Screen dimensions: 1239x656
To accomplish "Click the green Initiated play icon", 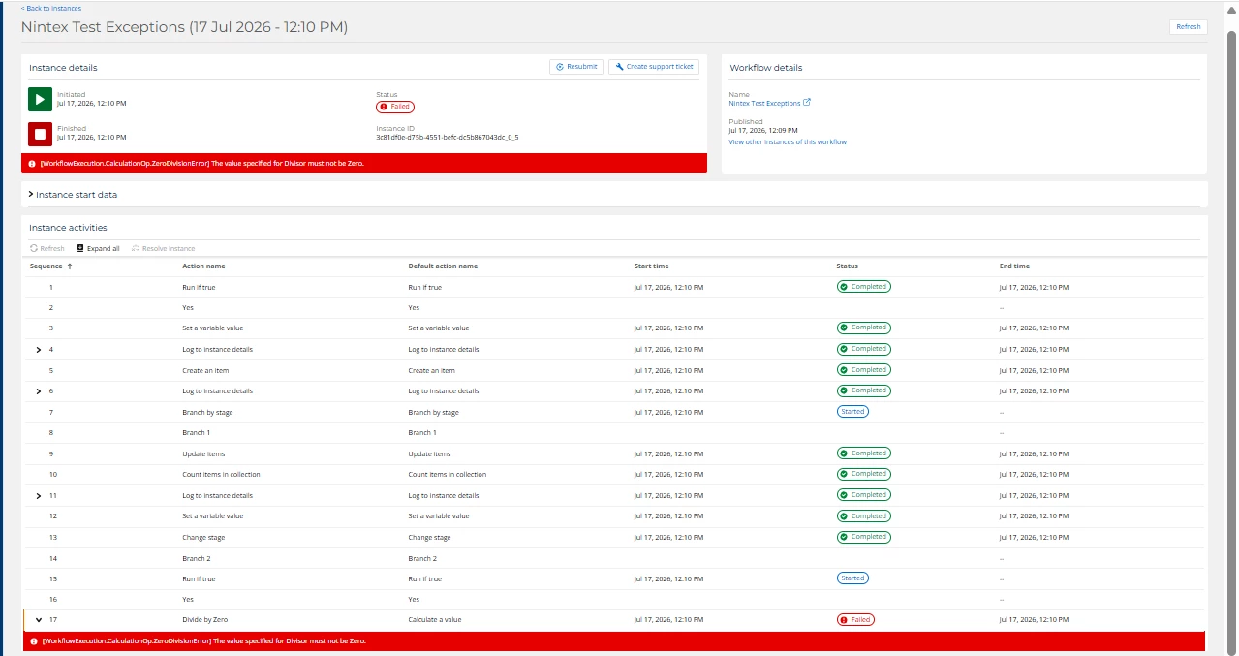I will point(40,99).
